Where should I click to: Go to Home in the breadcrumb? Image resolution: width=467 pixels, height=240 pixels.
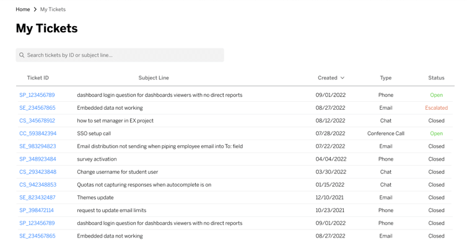coord(23,9)
